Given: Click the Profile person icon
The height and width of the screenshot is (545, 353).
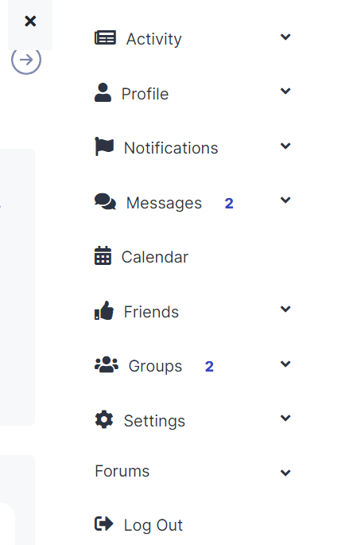Looking at the screenshot, I should [x=103, y=92].
